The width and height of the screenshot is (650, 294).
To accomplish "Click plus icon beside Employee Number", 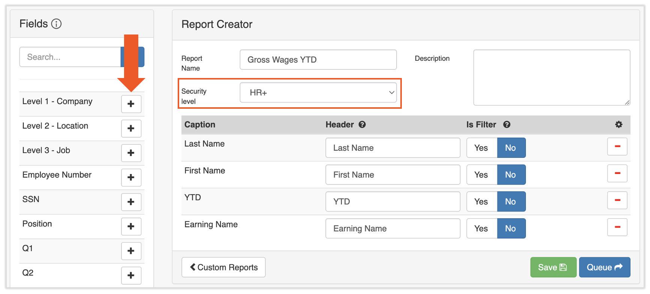I will point(131,177).
